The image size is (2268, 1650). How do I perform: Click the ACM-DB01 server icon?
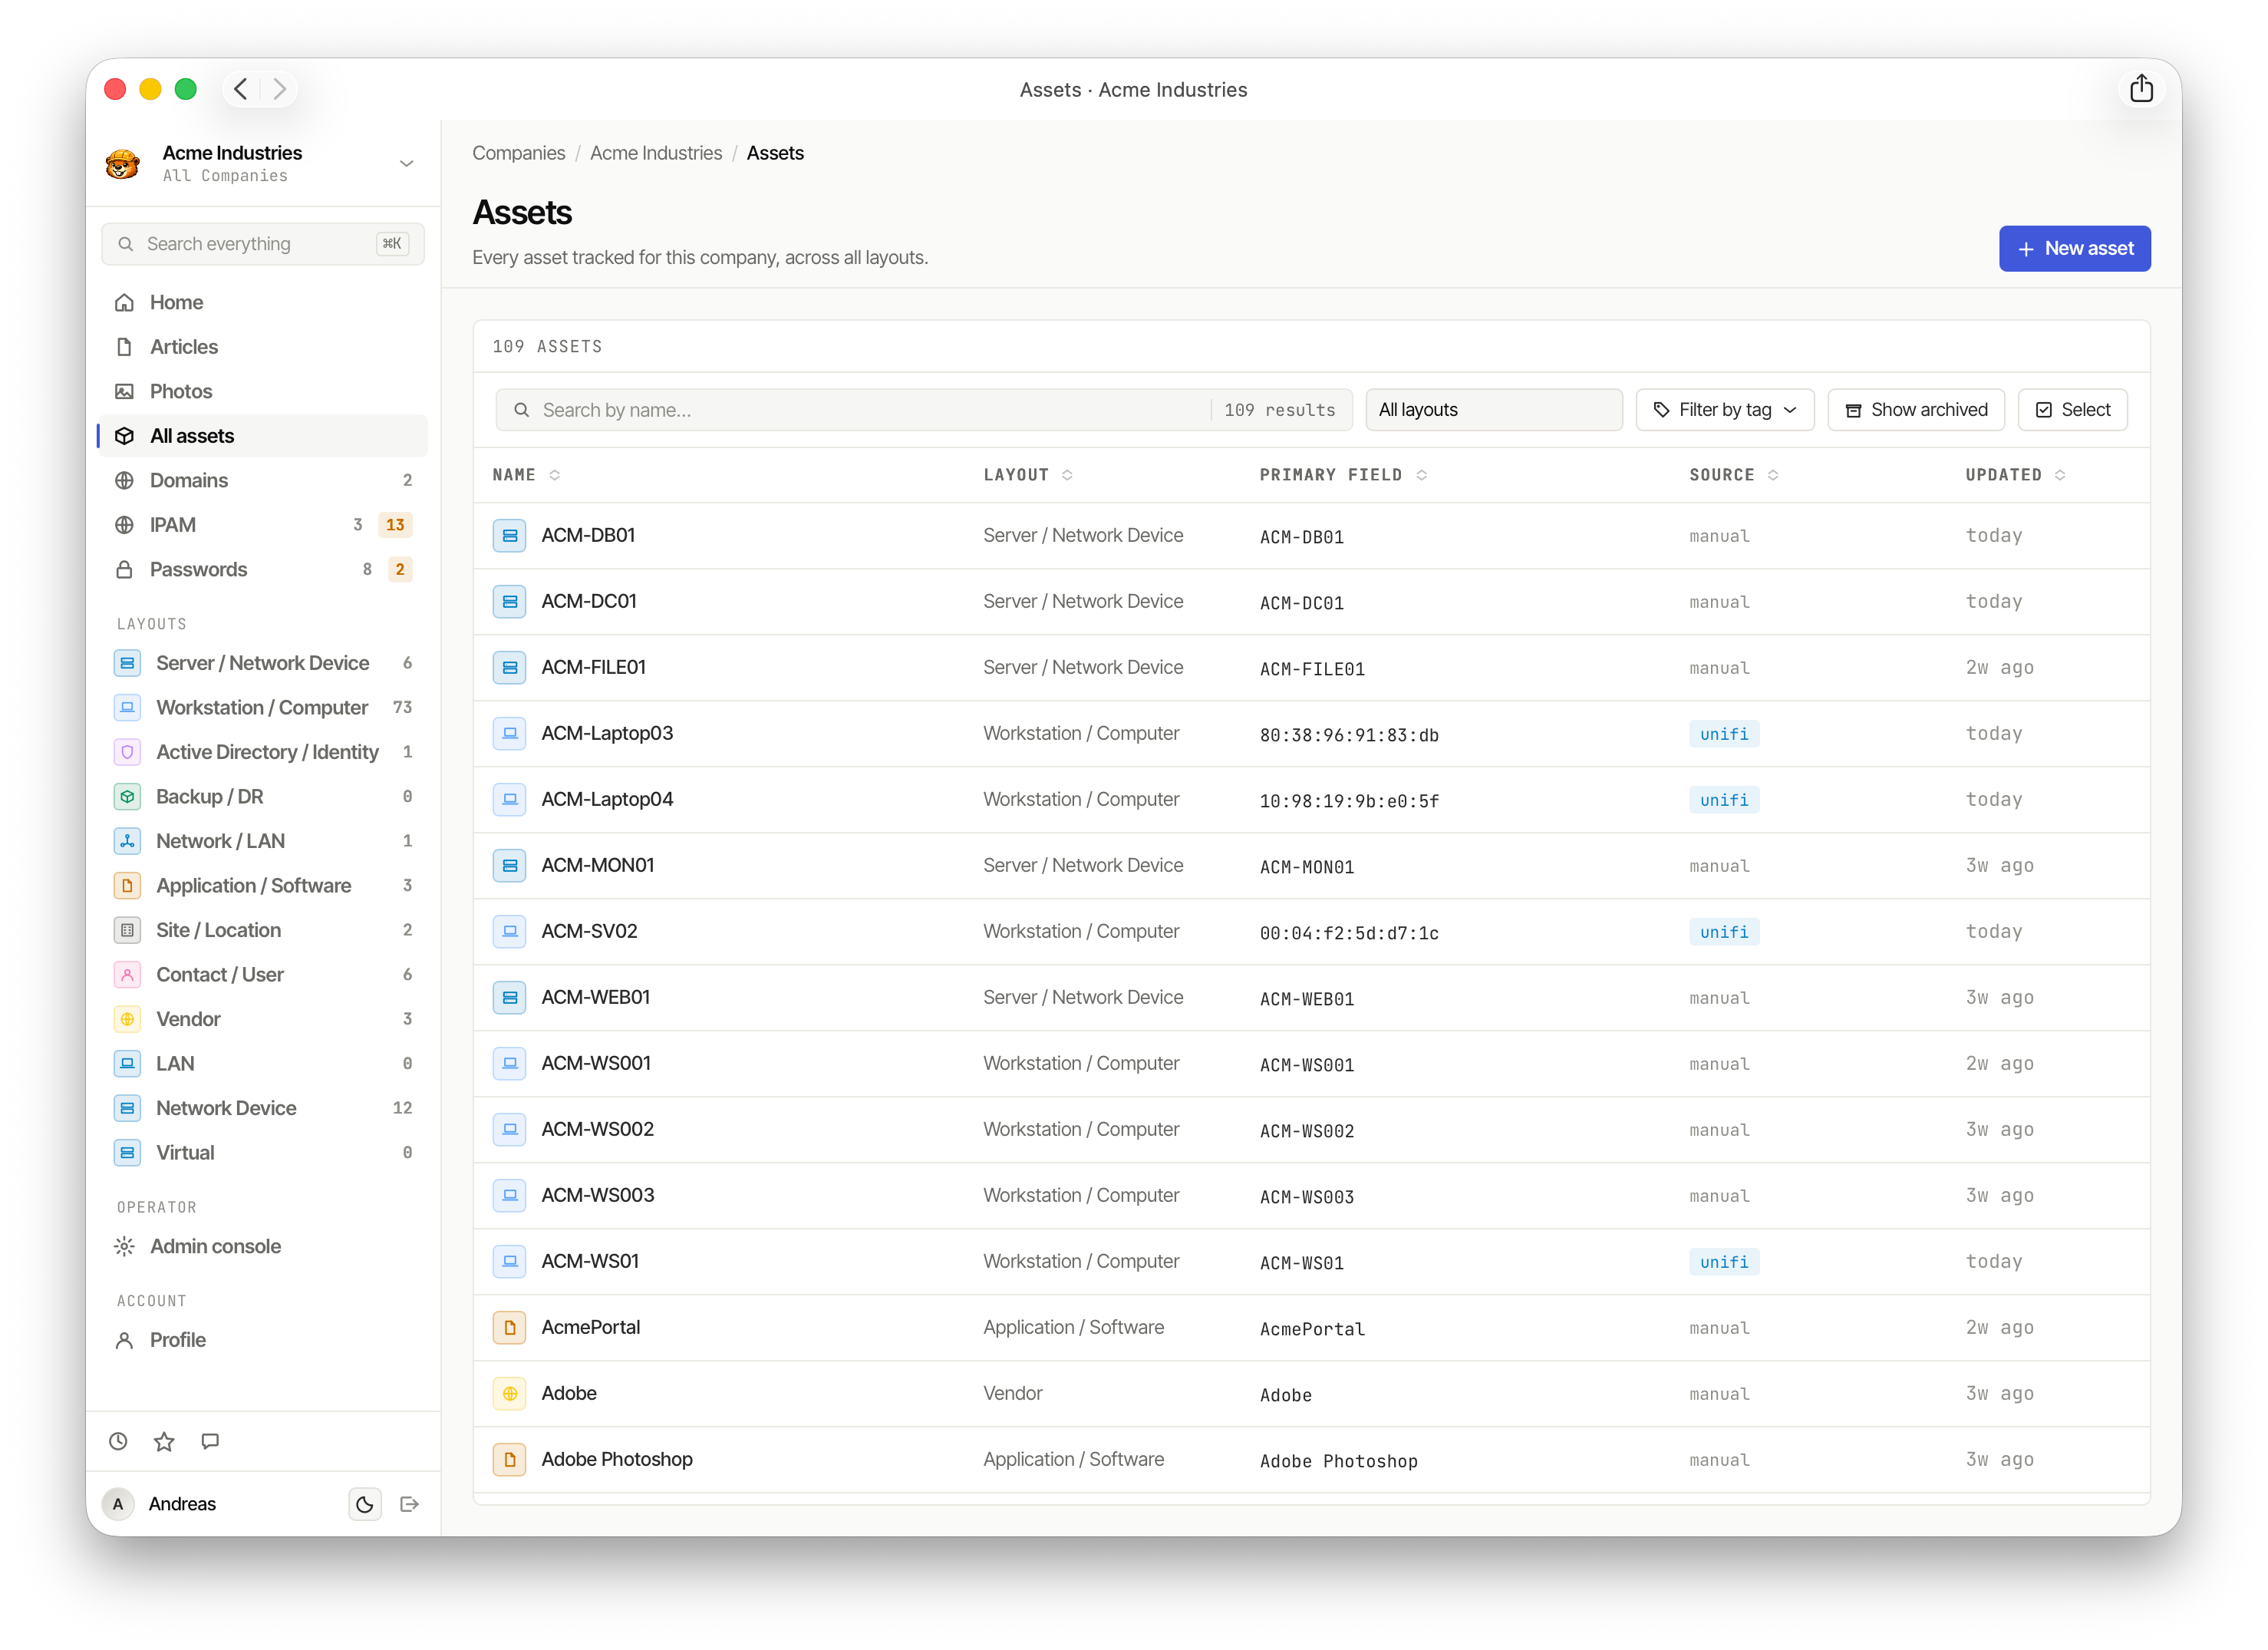point(510,535)
